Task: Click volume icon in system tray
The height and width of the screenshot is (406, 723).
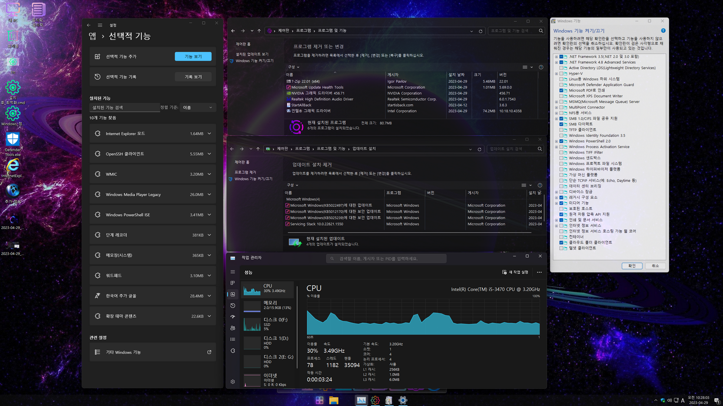Action: [670, 400]
